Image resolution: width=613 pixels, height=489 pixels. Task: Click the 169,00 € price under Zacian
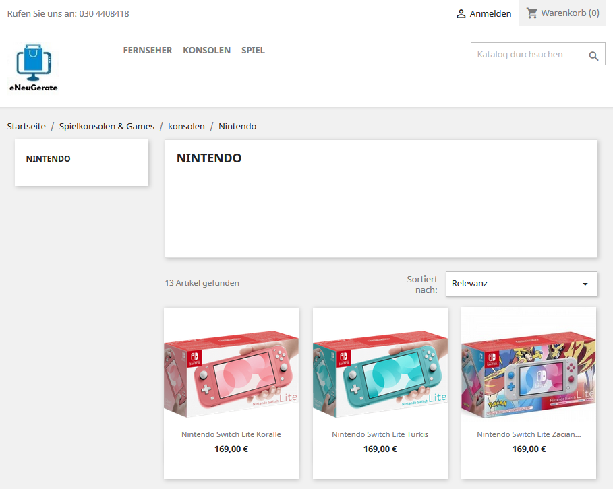click(x=529, y=449)
